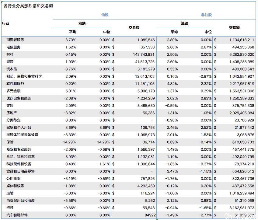The width and height of the screenshot is (258, 220).
Task: Click the 行业 column header
Action: (x=5, y=23)
